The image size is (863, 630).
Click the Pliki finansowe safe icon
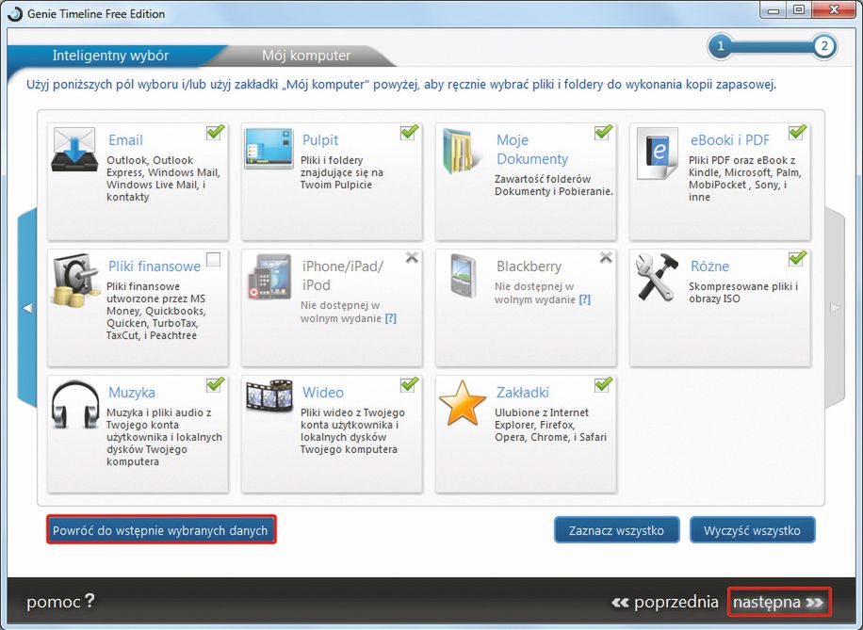[x=76, y=280]
